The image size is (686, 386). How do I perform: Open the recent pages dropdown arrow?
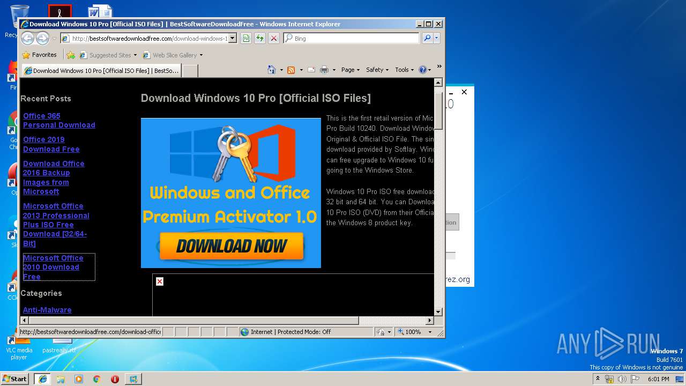point(54,39)
